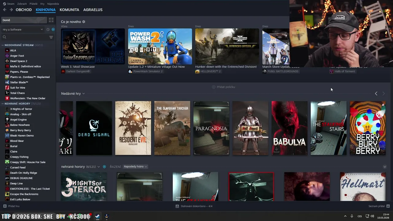Select Wolfenstein: The New Order
Image resolution: width=393 pixels, height=221 pixels.
tap(28, 98)
